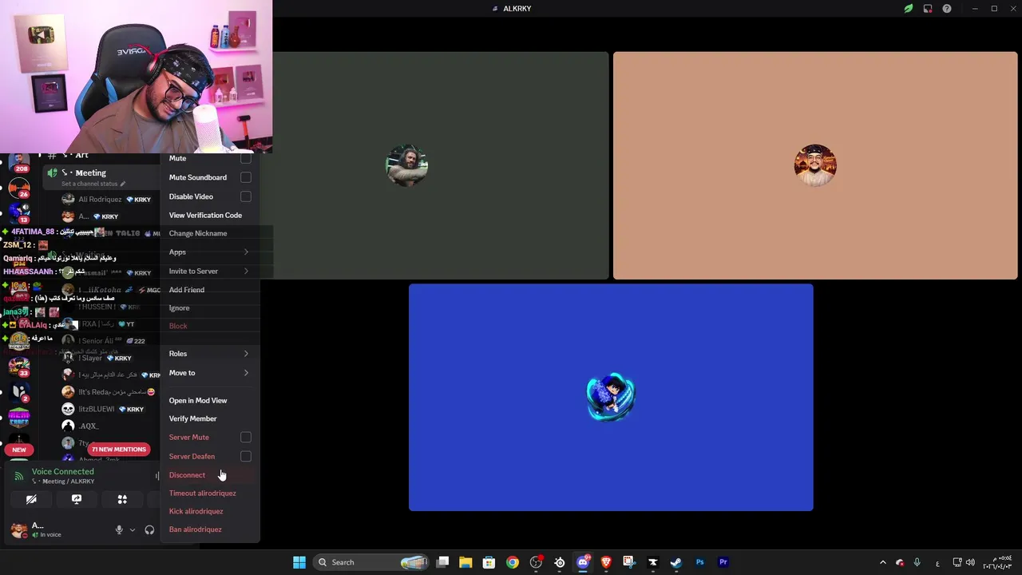
Task: Expand the Apps submenu arrow
Action: pos(246,252)
